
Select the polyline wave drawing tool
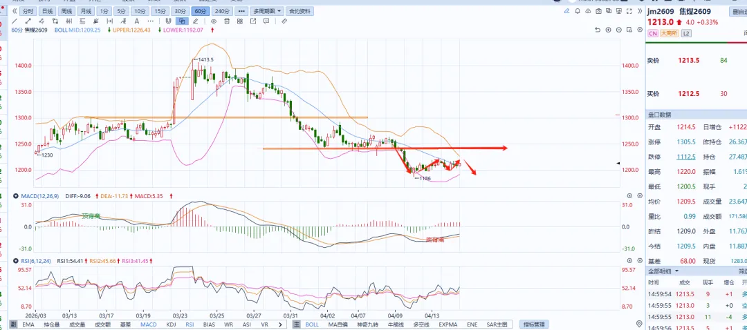tap(41, 21)
